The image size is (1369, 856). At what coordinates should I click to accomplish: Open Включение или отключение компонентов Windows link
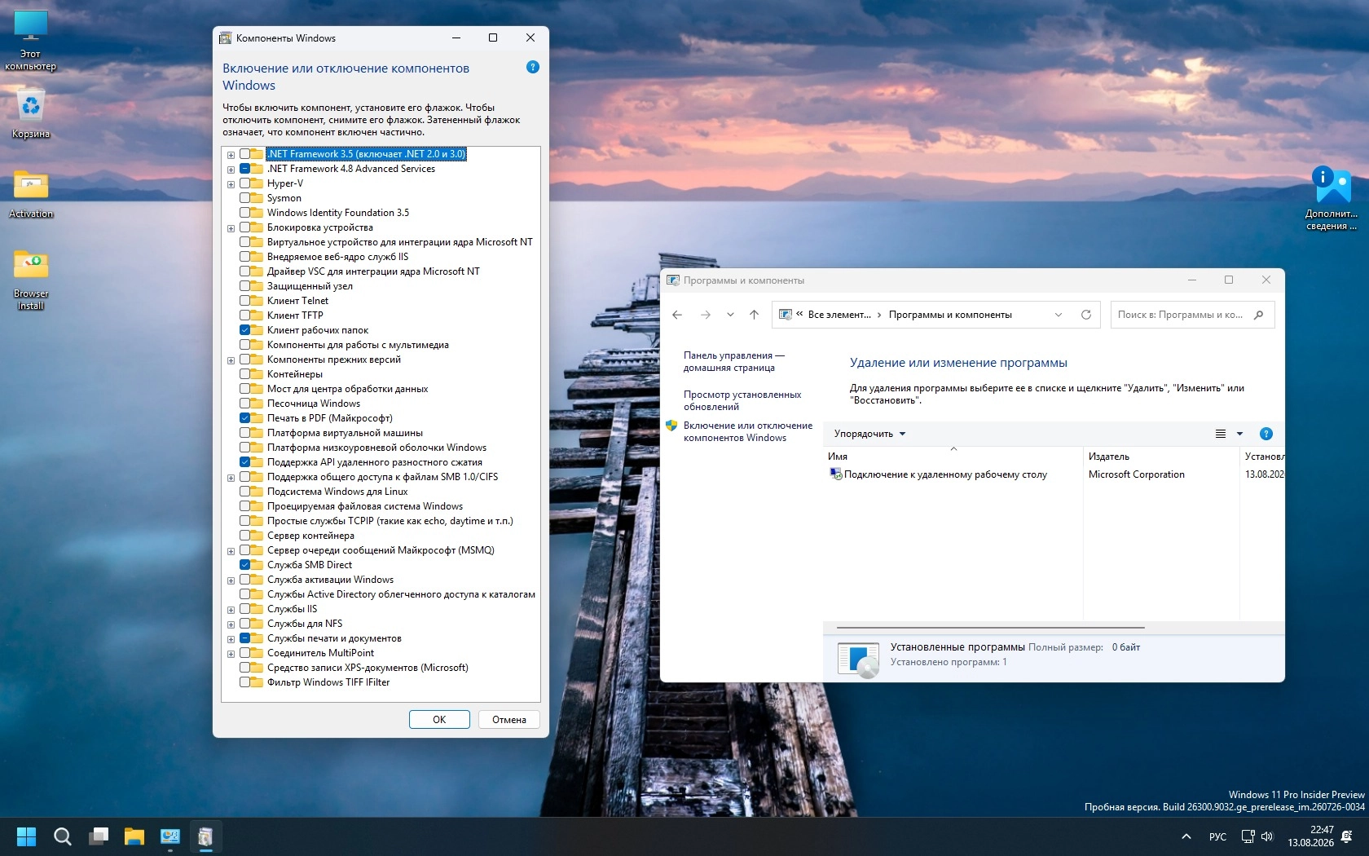(x=748, y=432)
